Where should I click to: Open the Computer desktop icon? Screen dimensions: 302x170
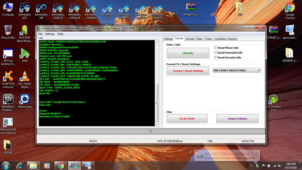[x=8, y=9]
